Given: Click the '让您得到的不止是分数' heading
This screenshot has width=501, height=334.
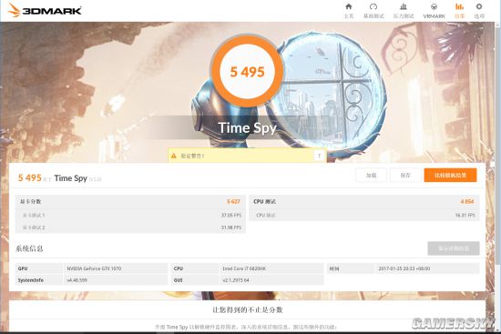Looking at the screenshot, I should pyautogui.click(x=248, y=309).
